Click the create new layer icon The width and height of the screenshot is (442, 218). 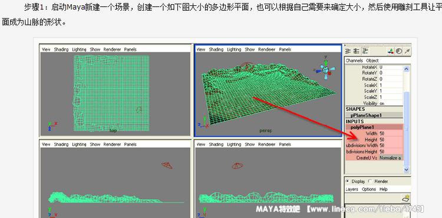(x=406, y=199)
